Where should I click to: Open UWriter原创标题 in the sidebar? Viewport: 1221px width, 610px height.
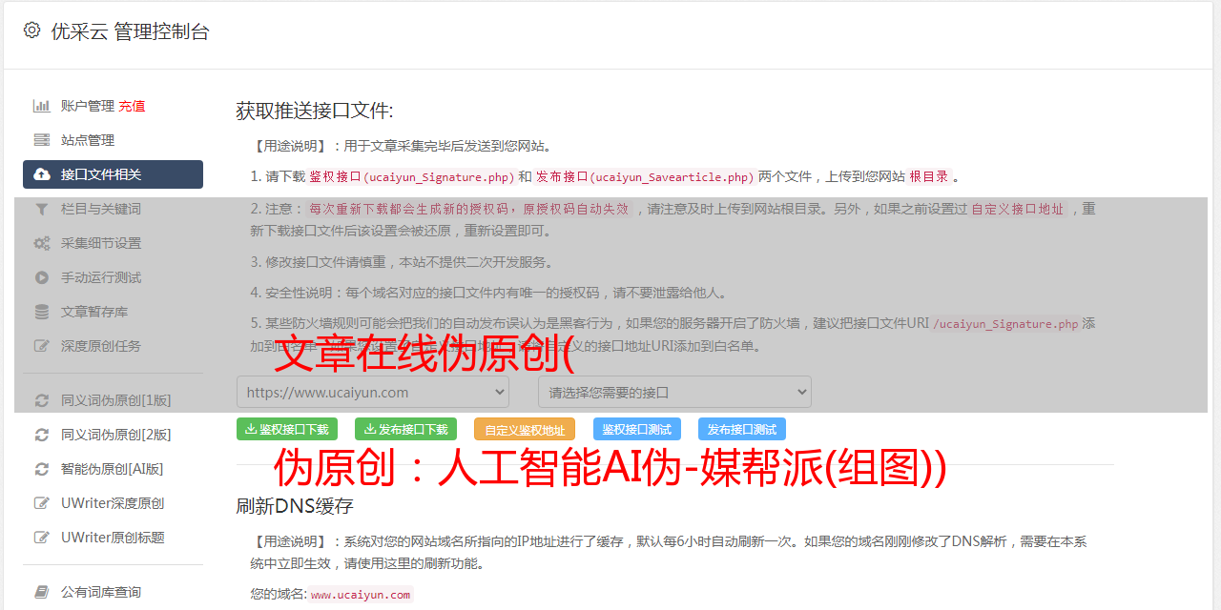(113, 538)
